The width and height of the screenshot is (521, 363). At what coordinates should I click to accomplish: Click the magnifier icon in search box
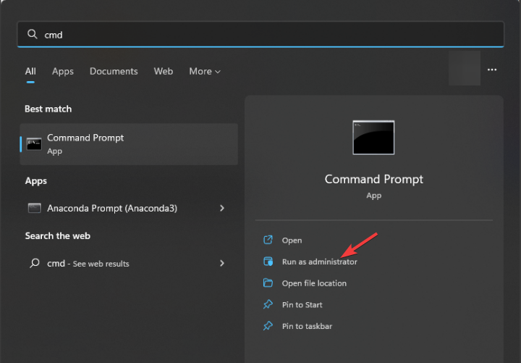tap(32, 34)
